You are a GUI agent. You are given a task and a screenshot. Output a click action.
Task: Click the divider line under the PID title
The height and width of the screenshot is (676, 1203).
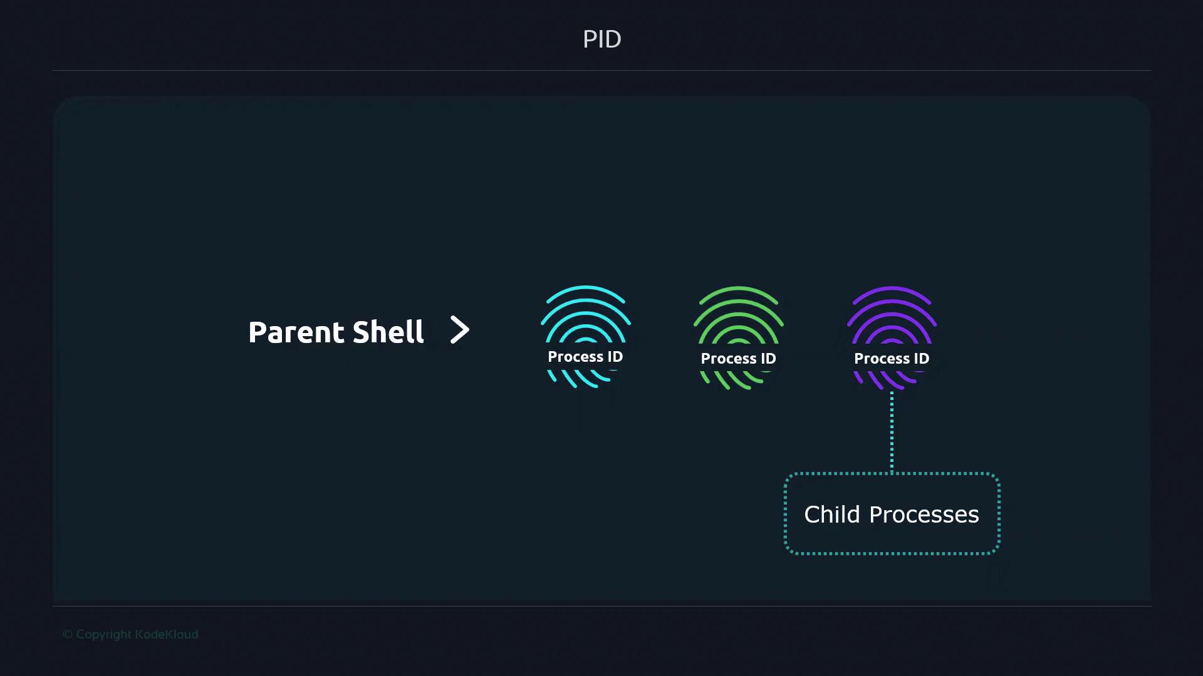601,71
